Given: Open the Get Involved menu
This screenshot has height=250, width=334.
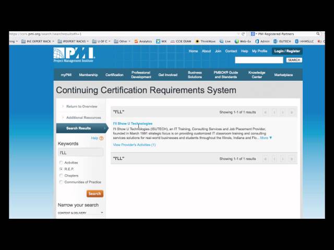Looking at the screenshot, I should (168, 75).
